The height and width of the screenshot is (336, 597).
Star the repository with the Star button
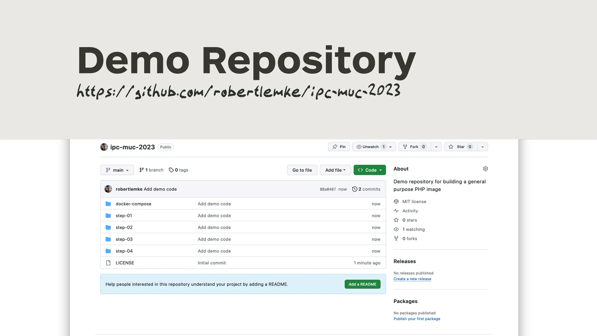pyautogui.click(x=461, y=147)
